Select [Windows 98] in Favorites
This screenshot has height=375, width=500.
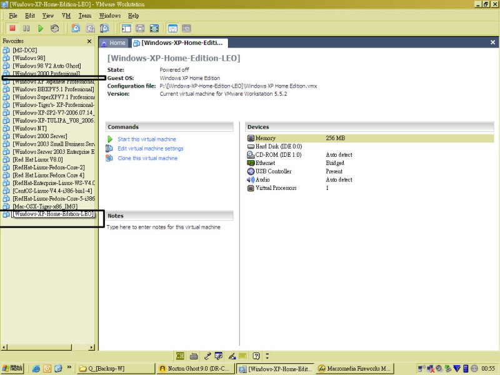[29, 58]
